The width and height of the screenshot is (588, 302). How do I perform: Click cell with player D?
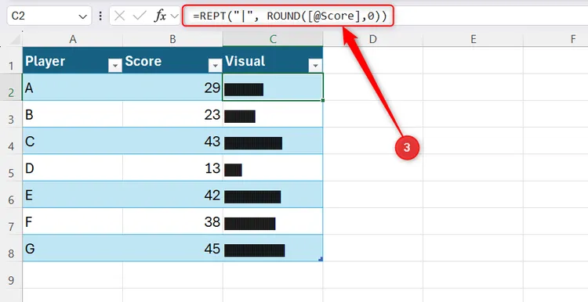click(73, 167)
